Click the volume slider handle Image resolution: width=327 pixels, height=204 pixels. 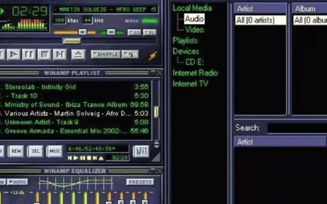[x=83, y=32]
